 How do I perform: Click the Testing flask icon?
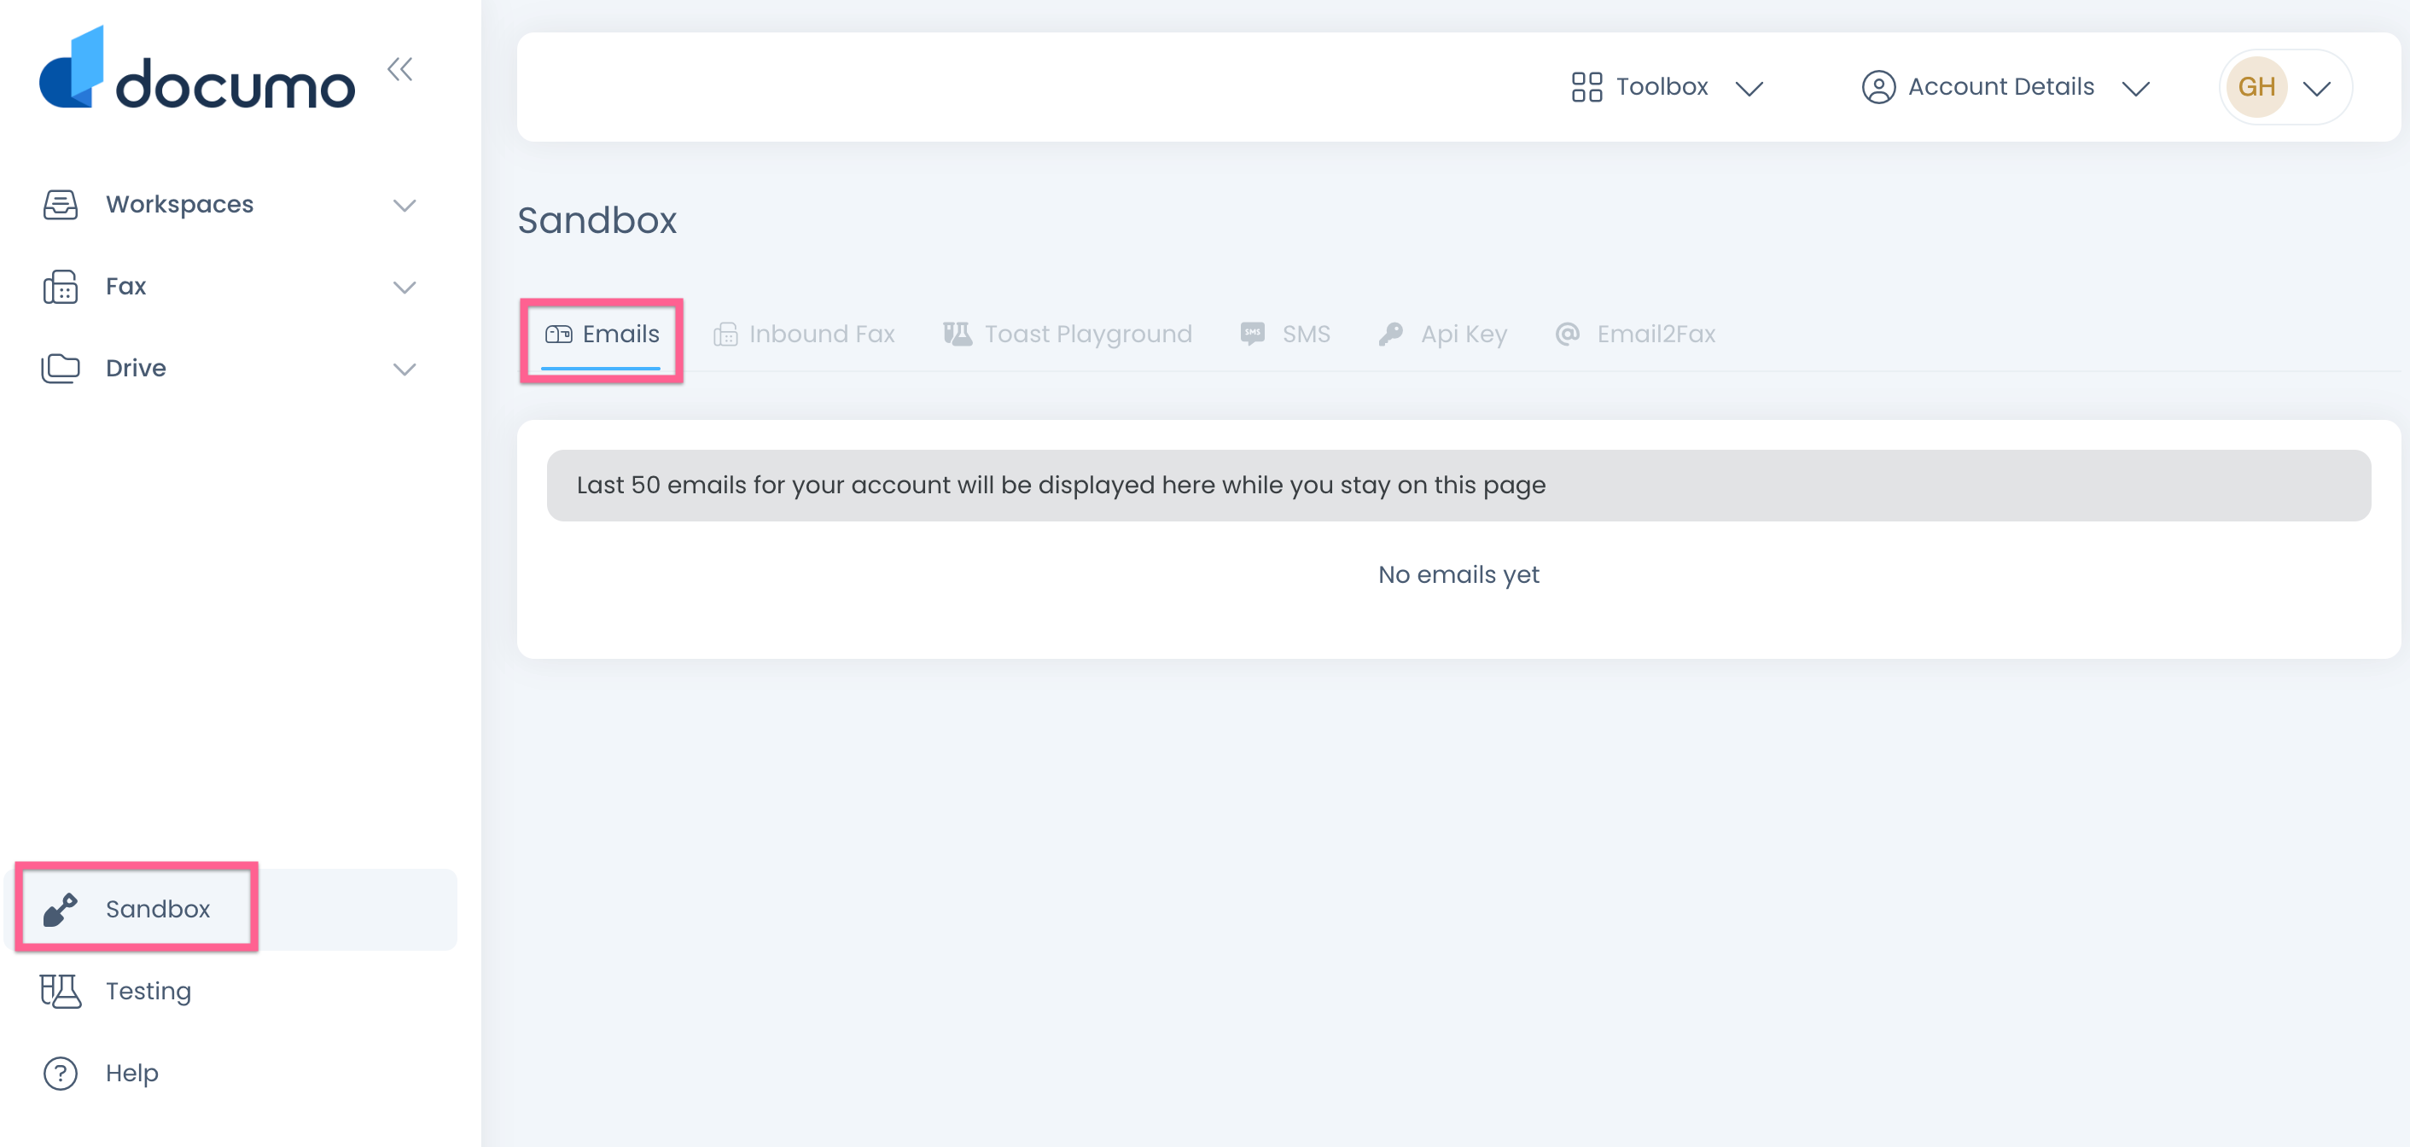[x=61, y=991]
